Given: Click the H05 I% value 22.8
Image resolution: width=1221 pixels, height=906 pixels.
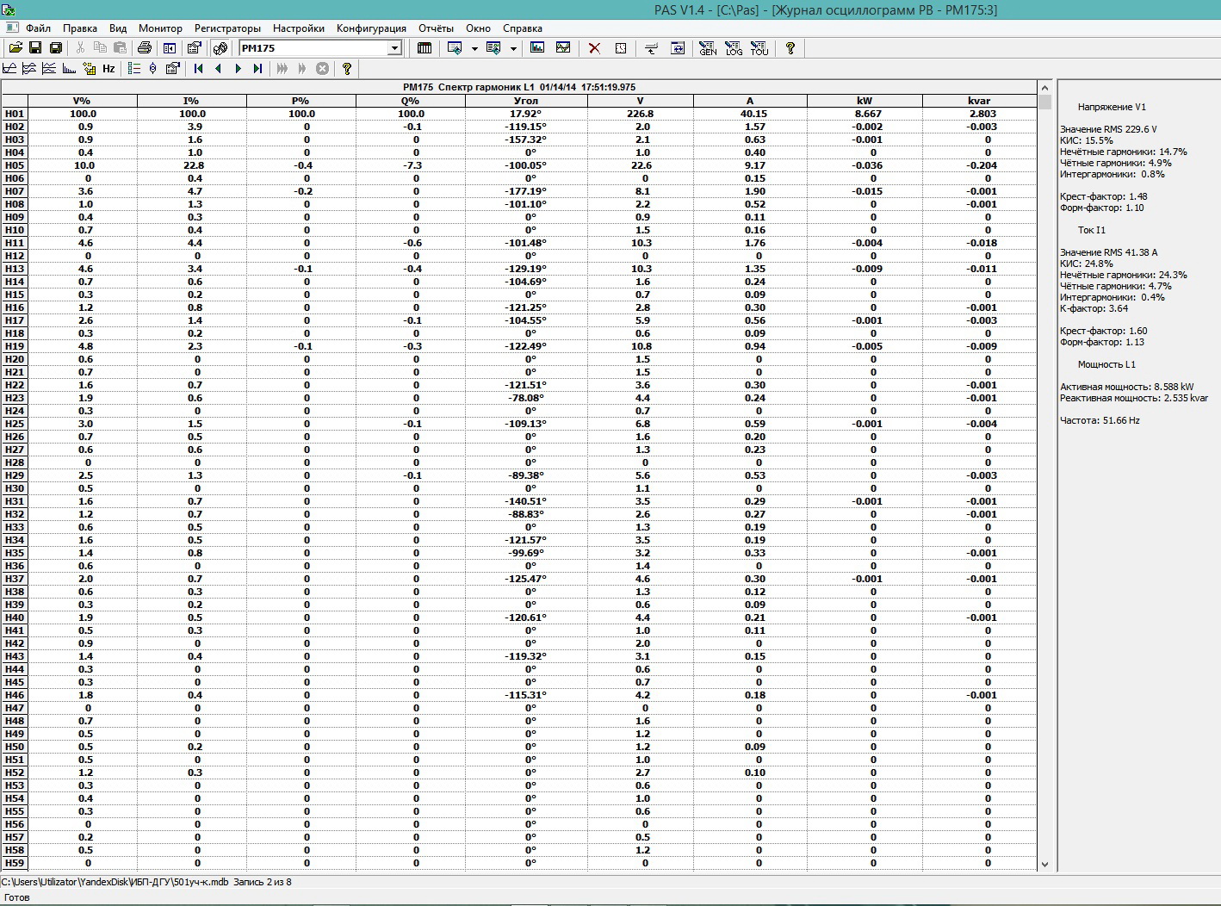Looking at the screenshot, I should (x=192, y=165).
